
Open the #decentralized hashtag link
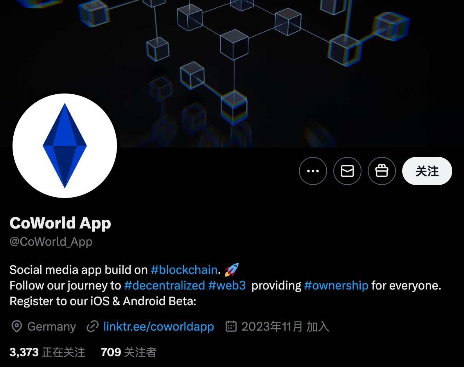[165, 286]
